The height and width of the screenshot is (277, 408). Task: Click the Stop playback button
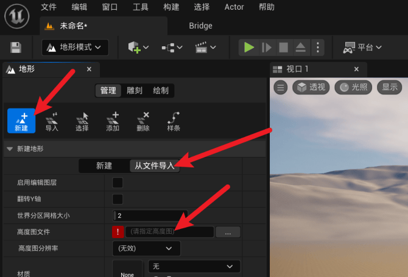point(283,47)
